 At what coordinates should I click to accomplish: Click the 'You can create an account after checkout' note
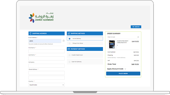pos(41,44)
